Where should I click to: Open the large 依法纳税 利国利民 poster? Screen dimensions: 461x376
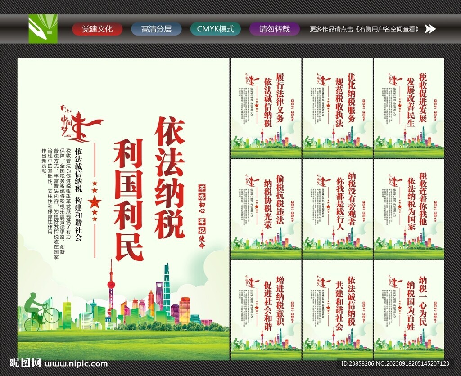pyautogui.click(x=123, y=209)
